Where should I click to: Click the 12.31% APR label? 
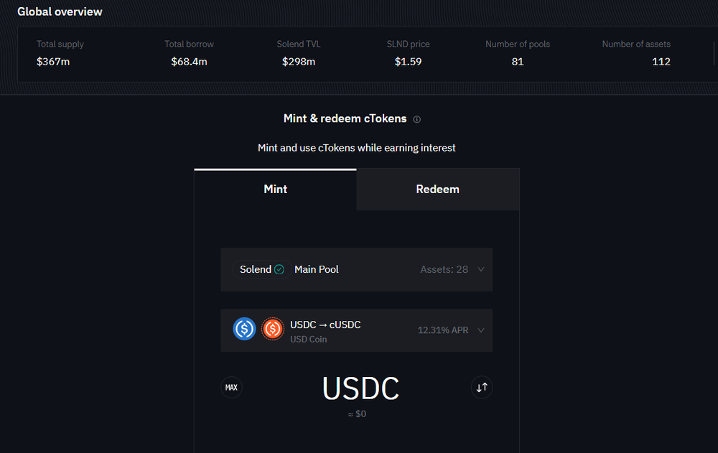(443, 330)
